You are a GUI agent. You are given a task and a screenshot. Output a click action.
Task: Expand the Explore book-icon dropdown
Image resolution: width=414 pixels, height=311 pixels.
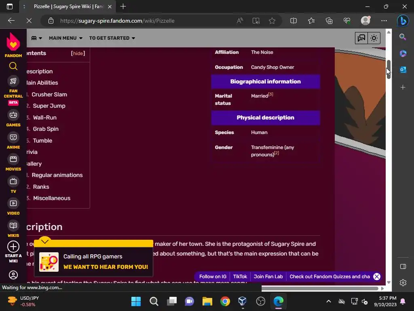pyautogui.click(x=37, y=38)
